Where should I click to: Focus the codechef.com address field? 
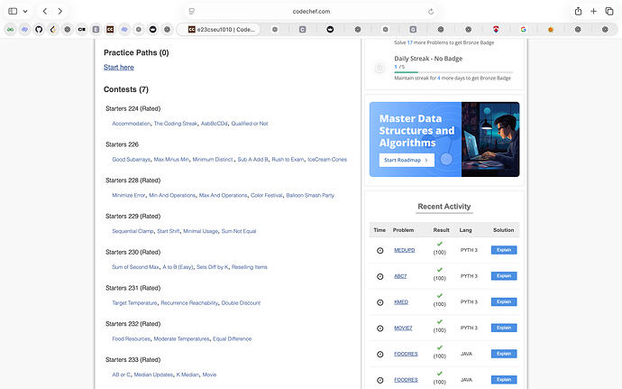coord(311,12)
